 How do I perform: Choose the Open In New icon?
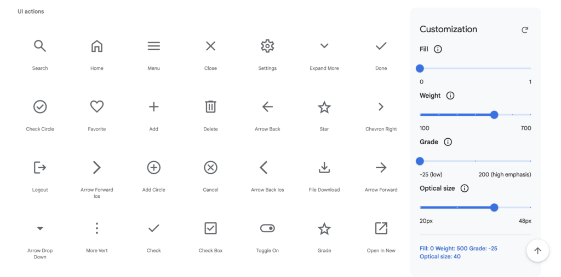(x=381, y=228)
